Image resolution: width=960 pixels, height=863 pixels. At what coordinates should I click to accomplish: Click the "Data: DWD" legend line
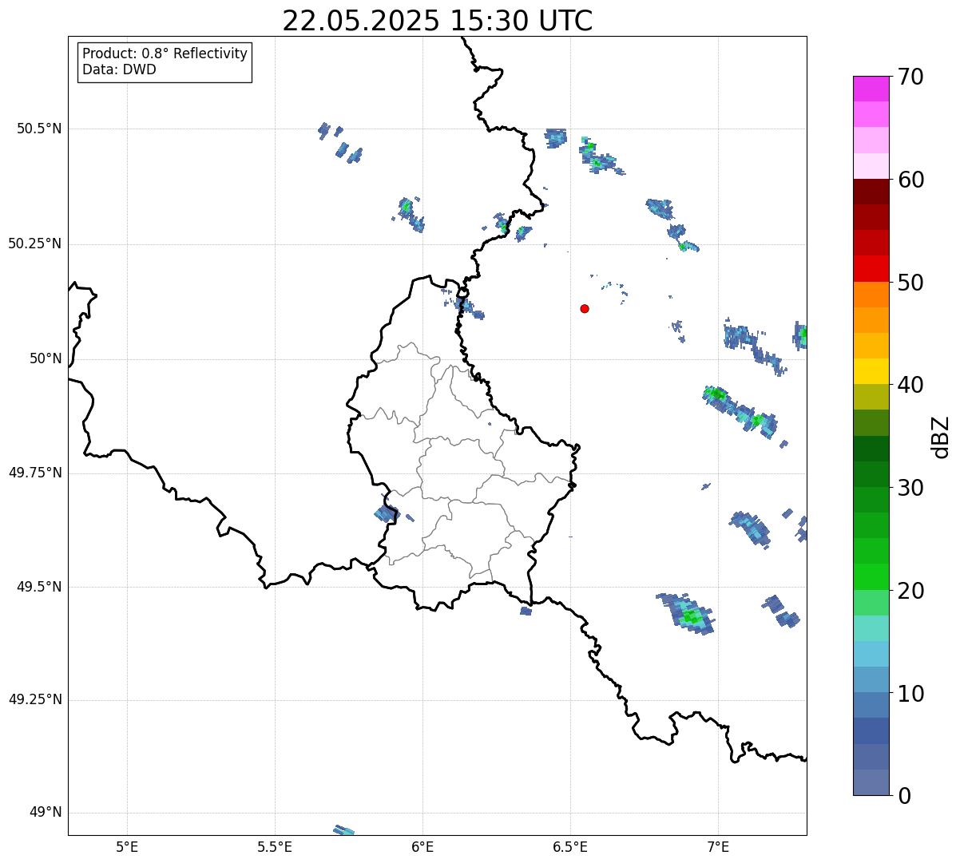[x=119, y=69]
